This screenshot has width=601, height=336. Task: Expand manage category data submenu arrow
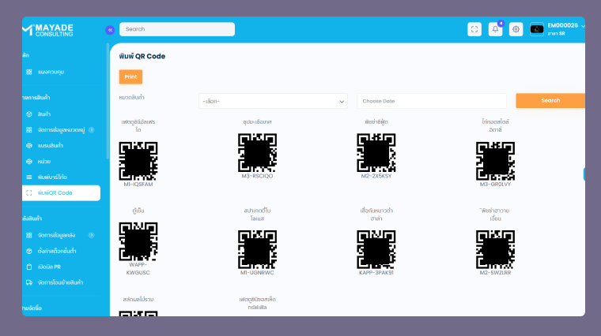tap(91, 130)
